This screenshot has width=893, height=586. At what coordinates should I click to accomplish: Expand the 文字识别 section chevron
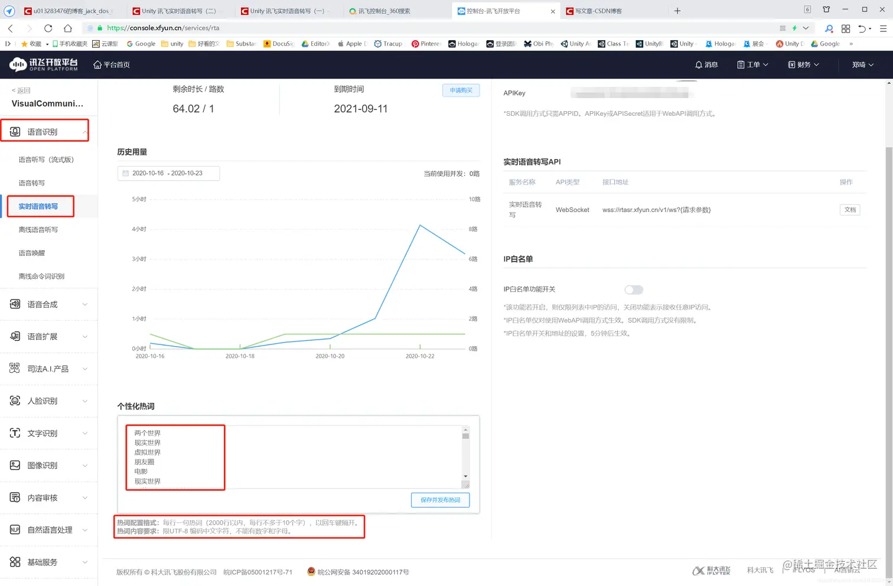click(x=85, y=433)
